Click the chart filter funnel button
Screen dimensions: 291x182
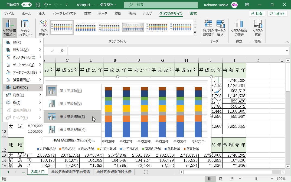pyautogui.click(x=218, y=101)
